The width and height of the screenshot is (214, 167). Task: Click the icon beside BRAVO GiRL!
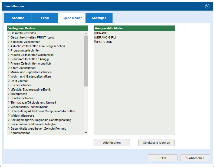pyautogui.click(x=95, y=38)
